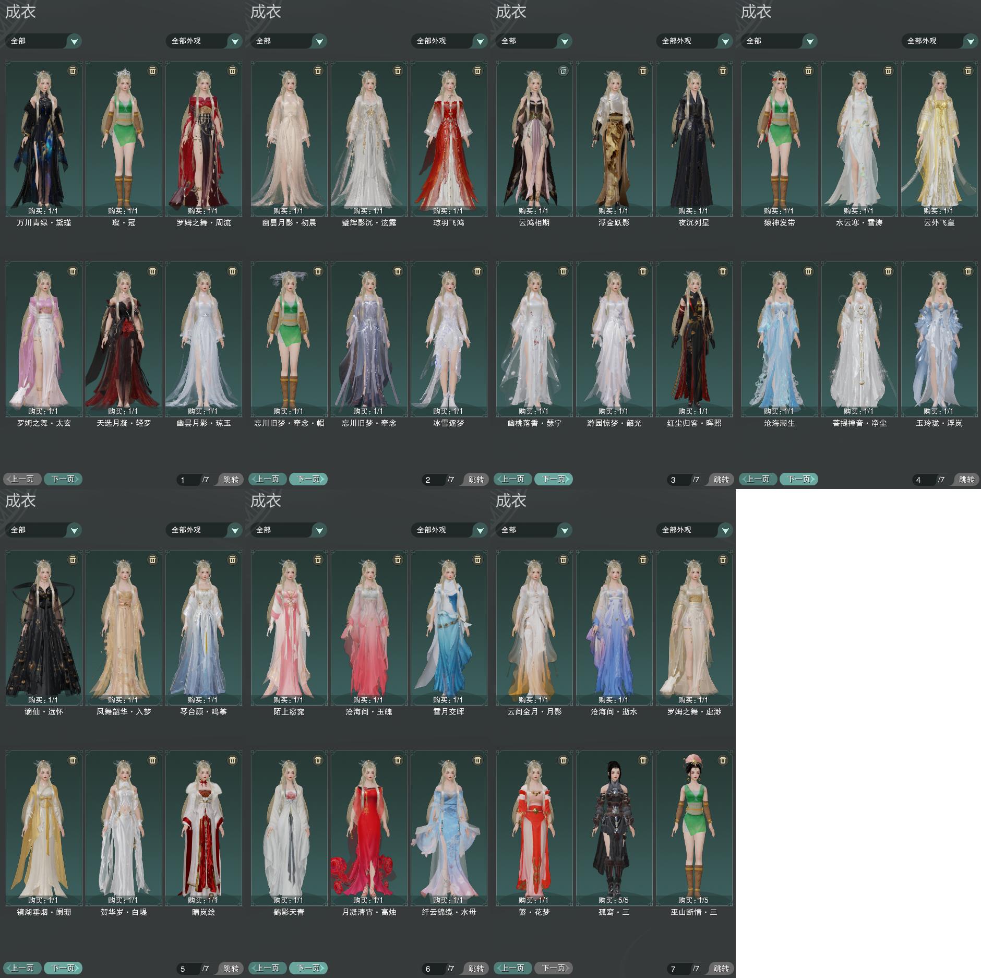Remove 罗姆之舞·周流 using its trash icon
The width and height of the screenshot is (981, 978).
[233, 70]
